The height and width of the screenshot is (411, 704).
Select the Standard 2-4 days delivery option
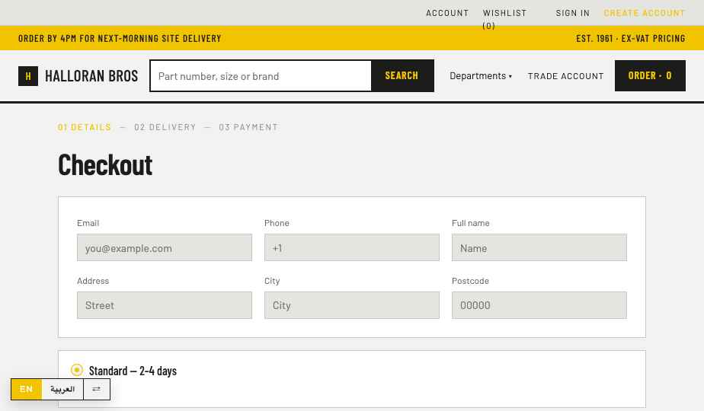(x=77, y=370)
